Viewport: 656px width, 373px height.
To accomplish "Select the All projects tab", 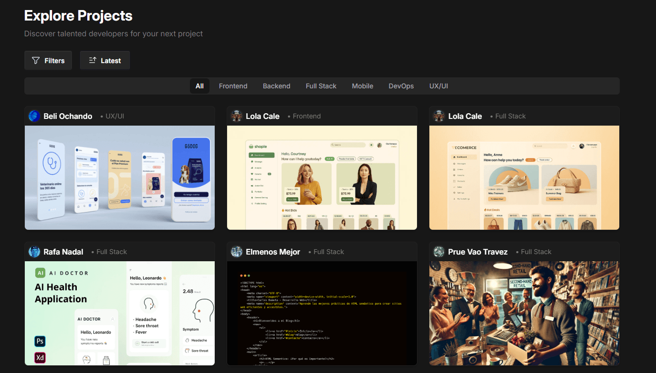I will point(199,86).
